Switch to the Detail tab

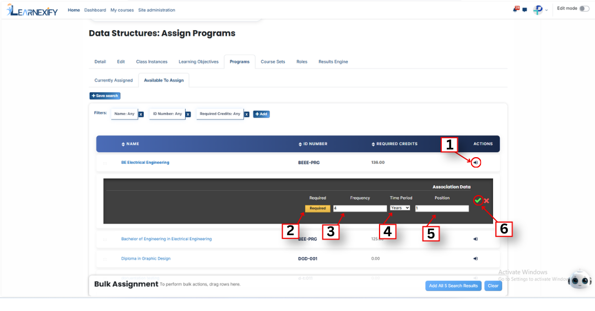100,62
